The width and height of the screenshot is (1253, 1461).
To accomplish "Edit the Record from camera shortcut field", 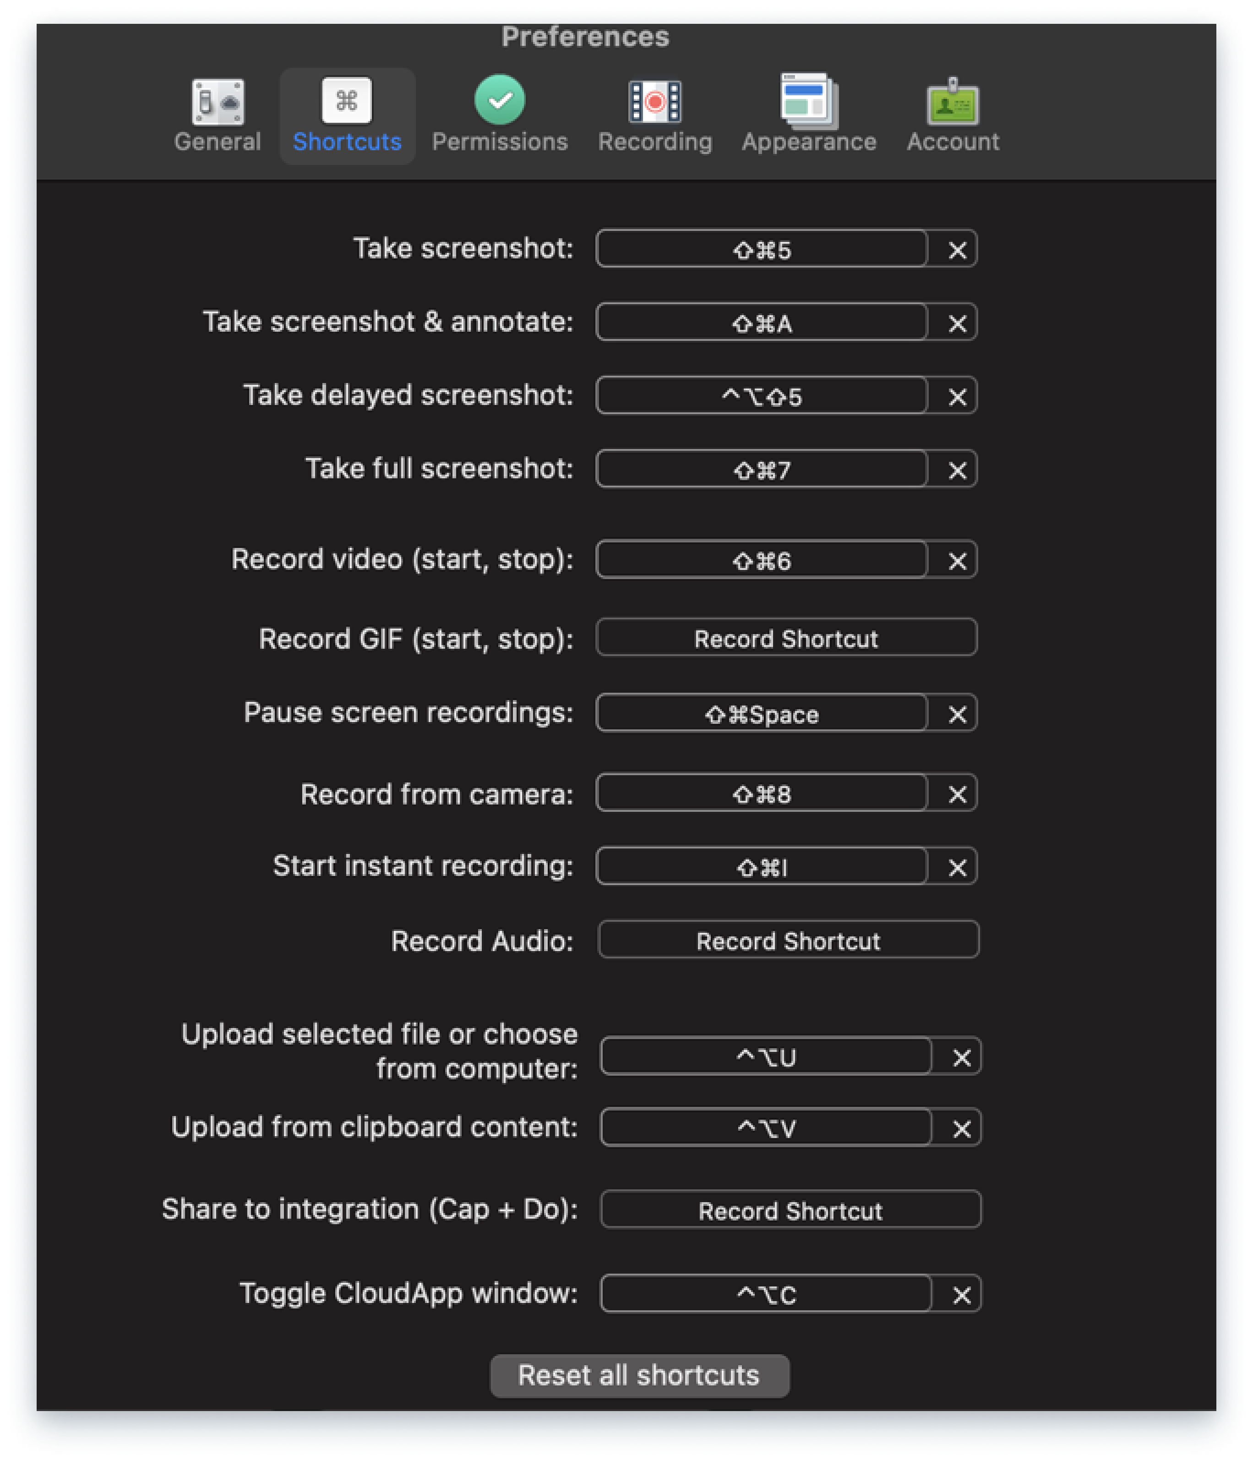I will pos(761,794).
